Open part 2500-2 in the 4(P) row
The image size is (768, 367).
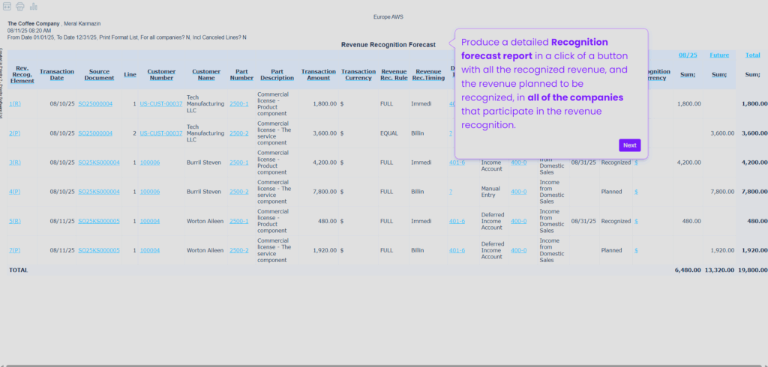tap(239, 192)
